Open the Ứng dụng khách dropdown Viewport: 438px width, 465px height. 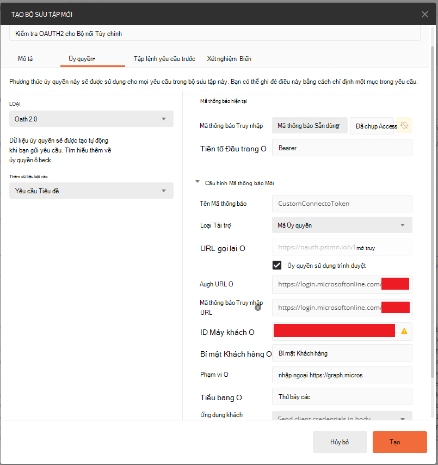(x=342, y=416)
